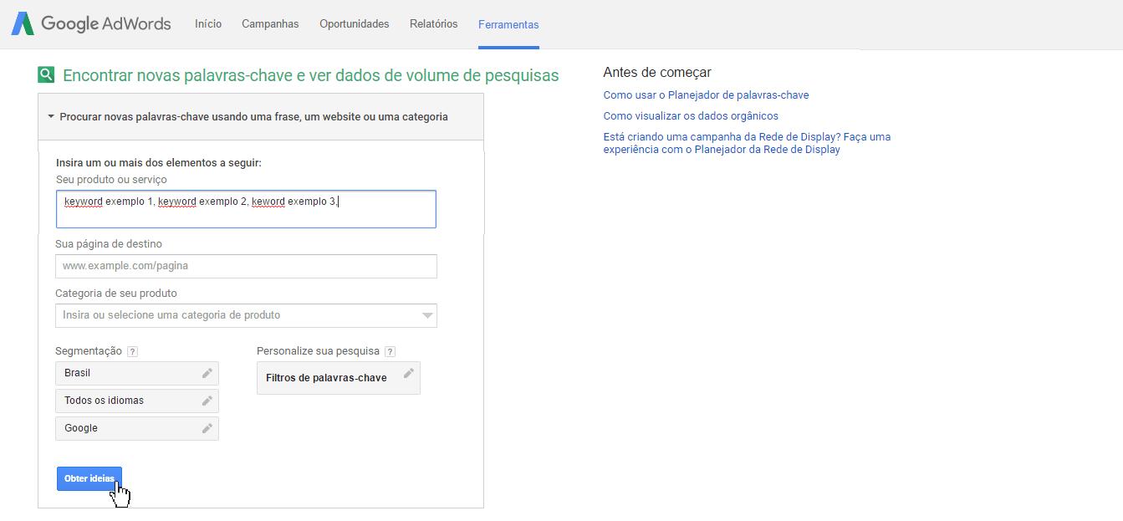Screen dimensions: 1123x521
Task: Open help icon next to Personalize sua pesquisa
Action: [x=390, y=352]
